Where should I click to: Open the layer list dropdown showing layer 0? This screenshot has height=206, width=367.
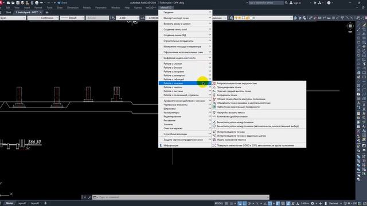pyautogui.click(x=263, y=18)
